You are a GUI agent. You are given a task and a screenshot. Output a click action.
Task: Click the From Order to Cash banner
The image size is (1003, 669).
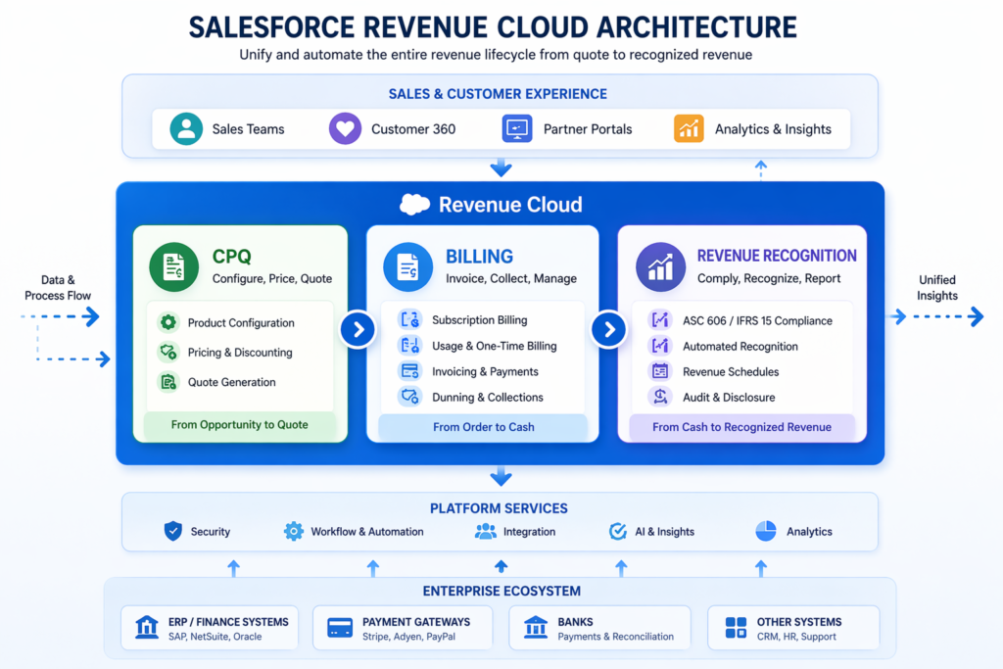(x=483, y=427)
